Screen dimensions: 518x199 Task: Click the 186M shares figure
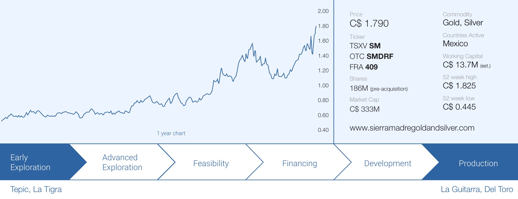point(359,88)
